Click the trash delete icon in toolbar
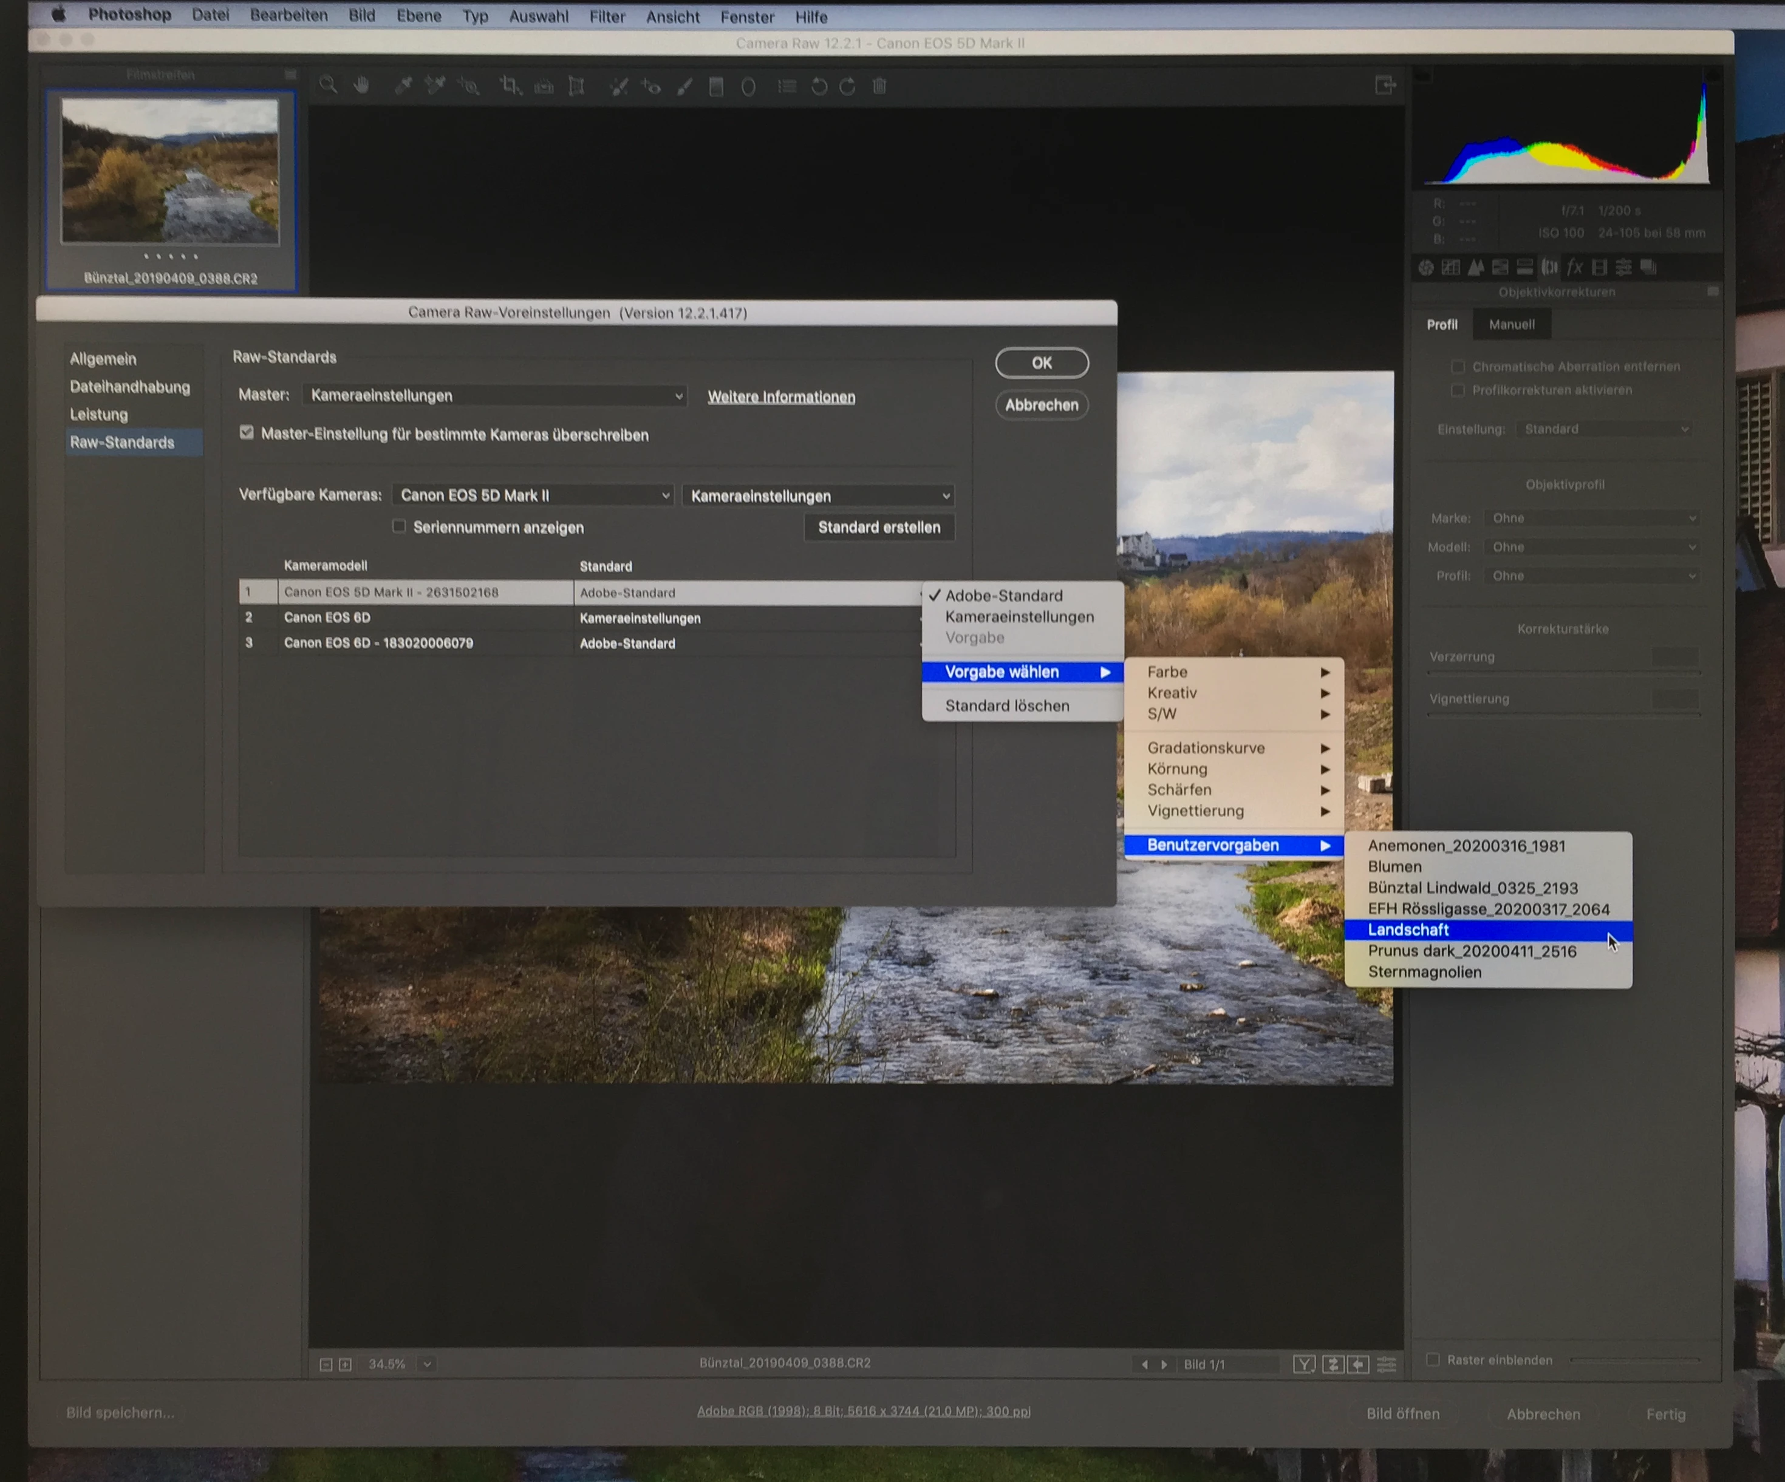 [880, 86]
